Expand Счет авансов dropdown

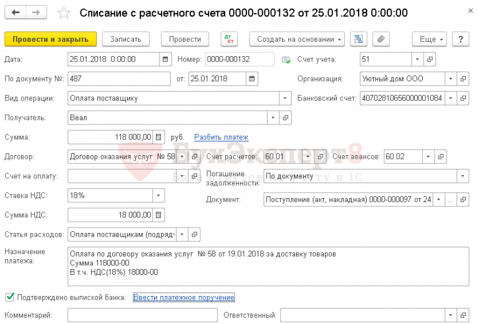coord(428,156)
